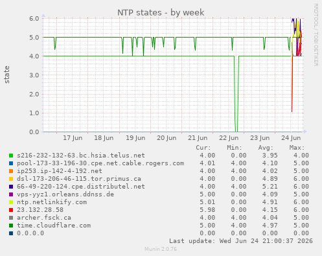This screenshot has height=256, width=322.
Task: Click the 19 Jun x-axis label
Action: tap(135, 138)
